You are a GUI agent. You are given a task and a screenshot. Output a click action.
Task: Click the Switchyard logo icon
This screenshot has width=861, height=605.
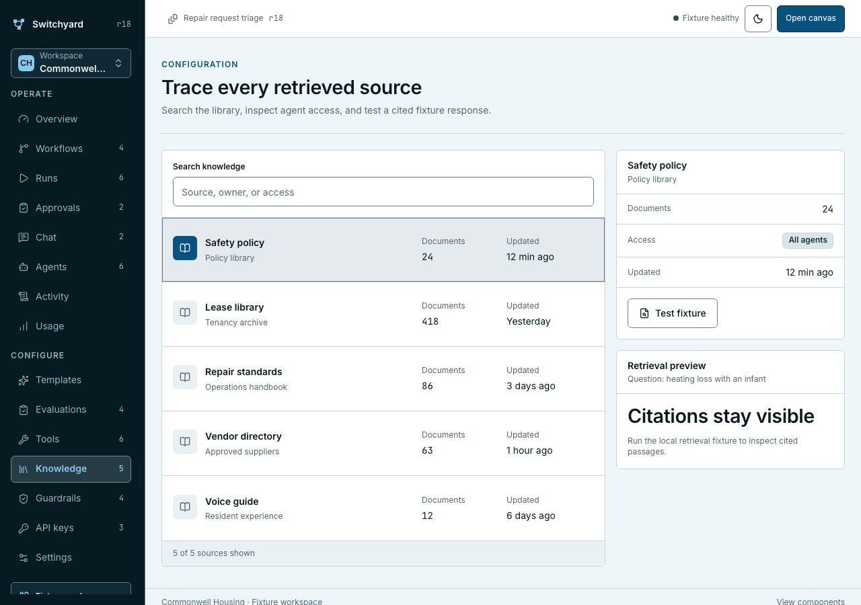19,24
